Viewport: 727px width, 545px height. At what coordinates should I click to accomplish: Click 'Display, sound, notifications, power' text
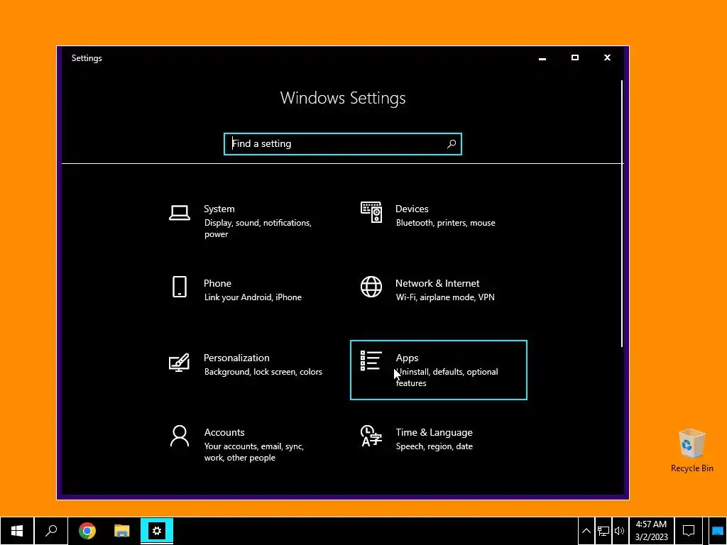[x=258, y=229]
